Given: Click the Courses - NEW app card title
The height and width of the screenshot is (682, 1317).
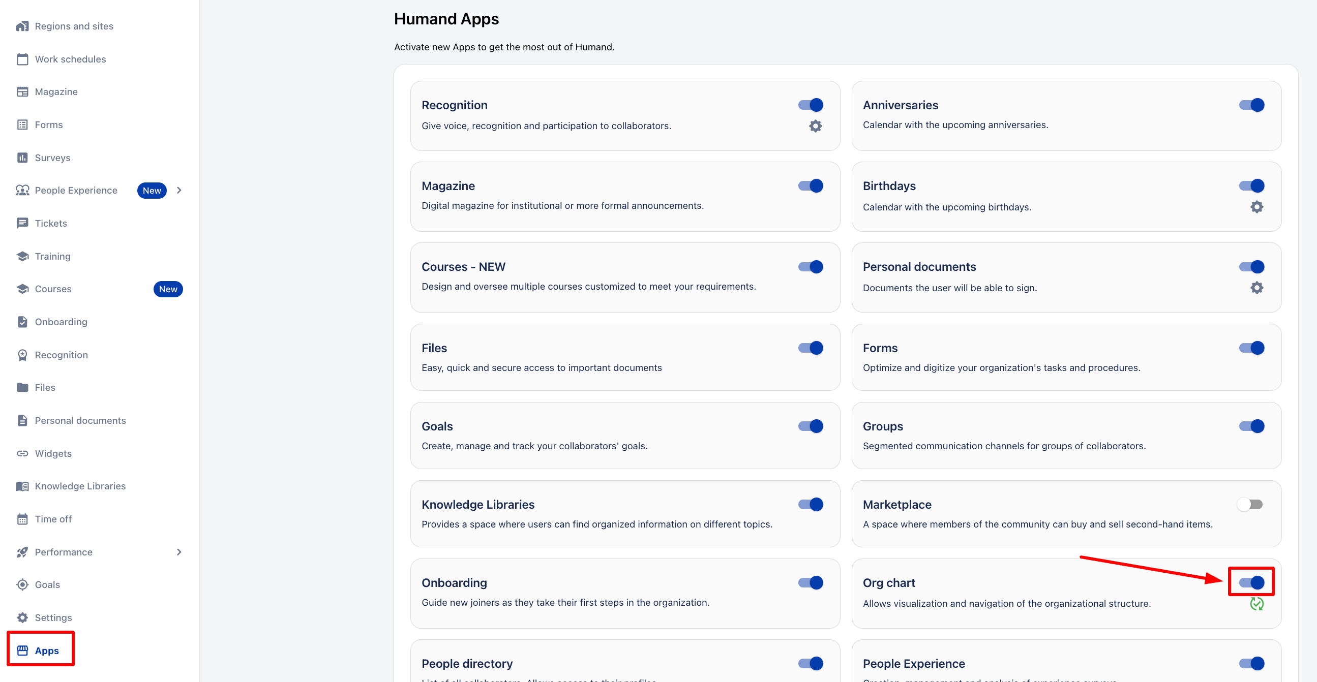Looking at the screenshot, I should (x=463, y=267).
